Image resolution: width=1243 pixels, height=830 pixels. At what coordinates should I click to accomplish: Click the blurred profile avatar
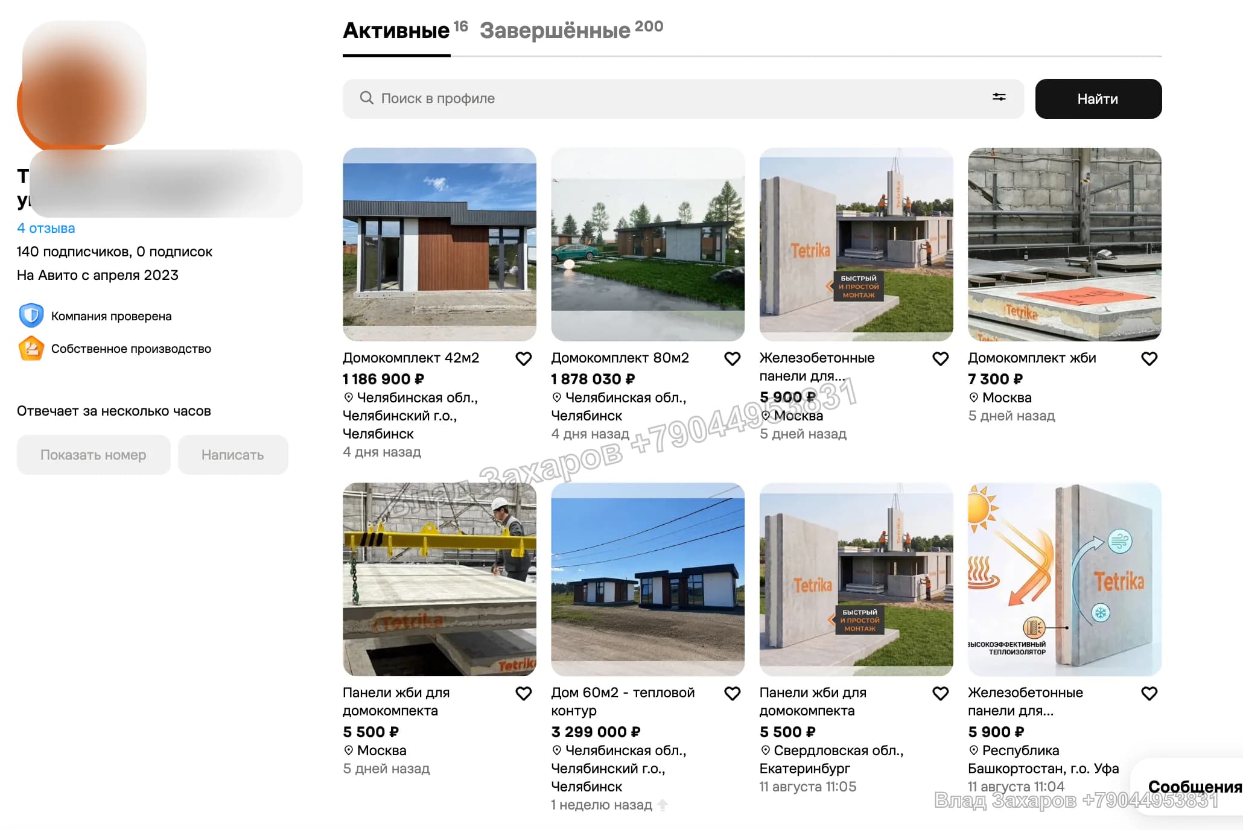coord(81,84)
